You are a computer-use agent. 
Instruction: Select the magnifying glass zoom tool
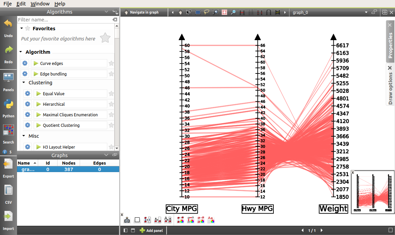[x=233, y=13]
